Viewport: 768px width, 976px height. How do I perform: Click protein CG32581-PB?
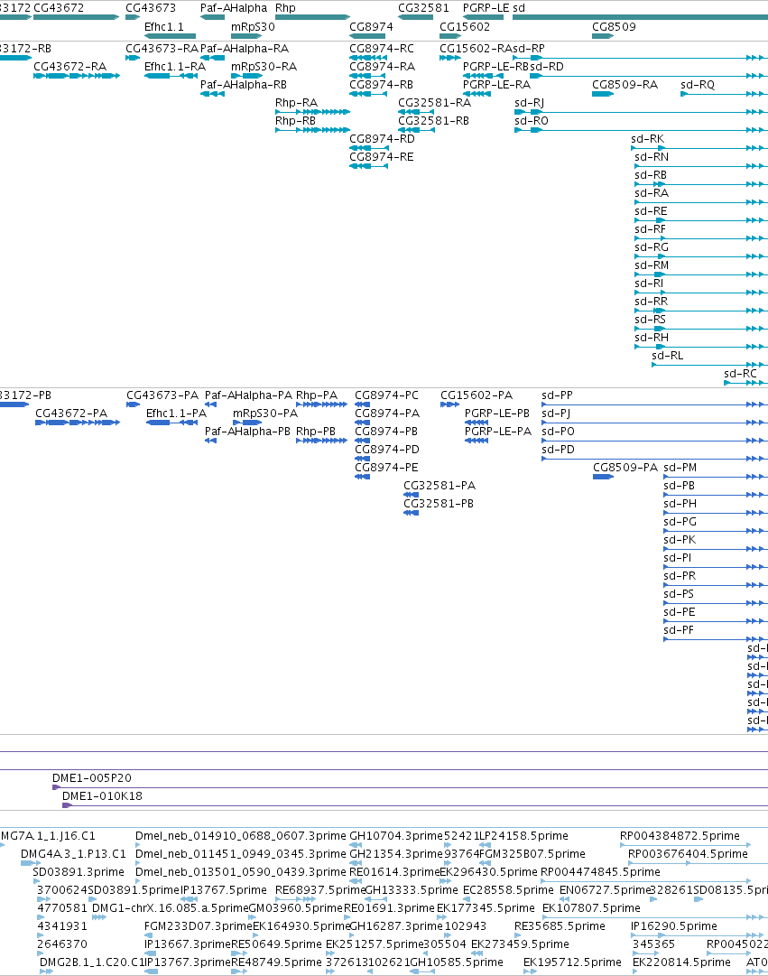click(x=439, y=504)
